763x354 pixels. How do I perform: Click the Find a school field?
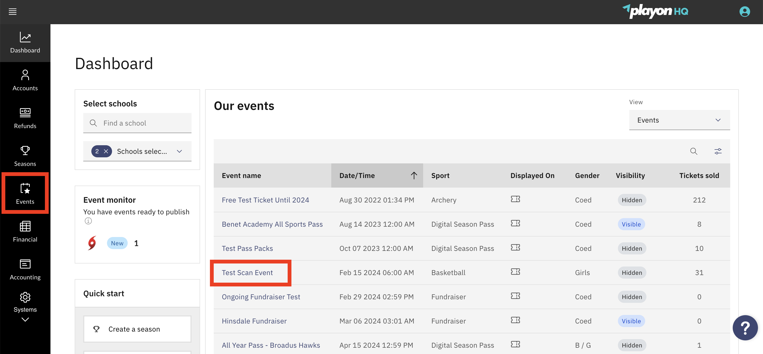137,123
